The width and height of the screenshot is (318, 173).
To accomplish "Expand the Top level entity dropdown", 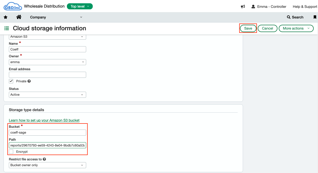I will pyautogui.click(x=80, y=6).
